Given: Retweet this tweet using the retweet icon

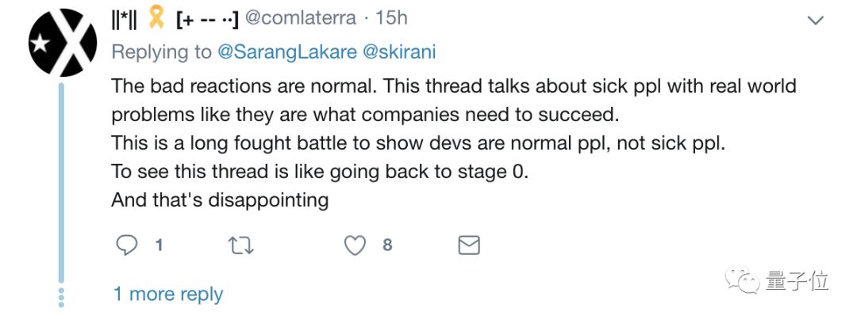Looking at the screenshot, I should pos(240,245).
